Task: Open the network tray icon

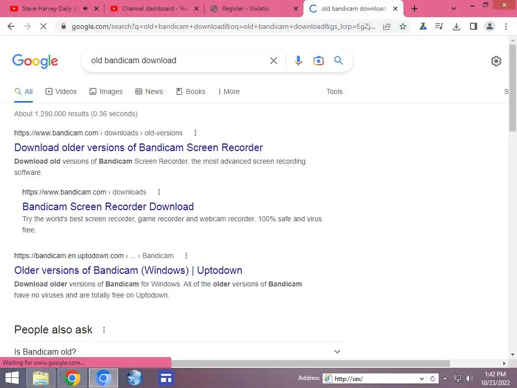Action: point(457,378)
